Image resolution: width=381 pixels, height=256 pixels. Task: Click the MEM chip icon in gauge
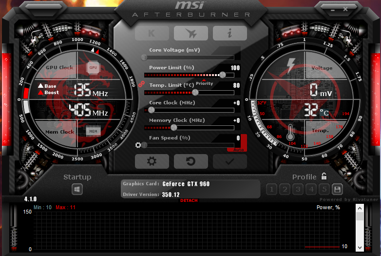tap(93, 131)
